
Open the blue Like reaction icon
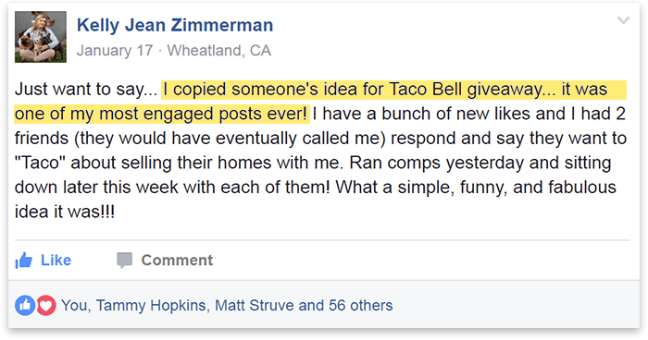point(25,305)
